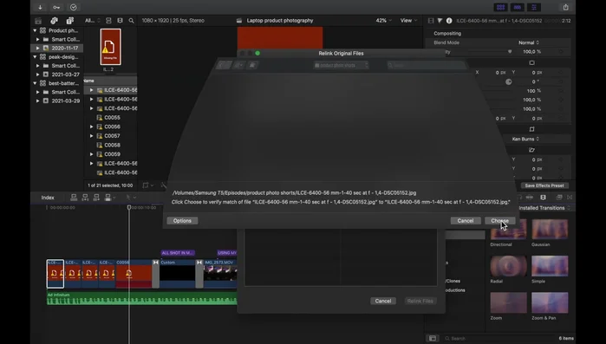The height and width of the screenshot is (344, 606).
Task: Open the Blend Mode Normal dropdown
Action: coord(529,42)
